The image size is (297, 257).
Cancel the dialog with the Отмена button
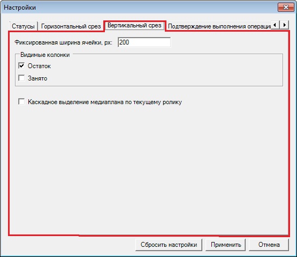269,245
